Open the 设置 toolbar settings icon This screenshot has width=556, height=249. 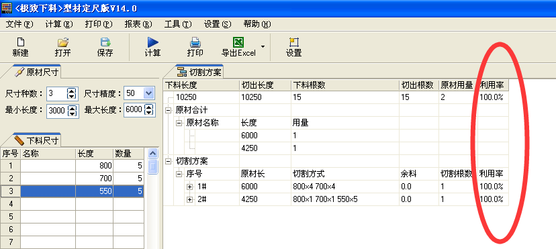click(x=294, y=42)
